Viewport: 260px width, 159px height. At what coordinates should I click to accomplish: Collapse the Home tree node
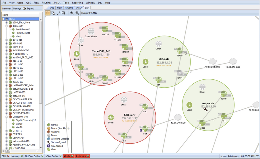click(3, 19)
